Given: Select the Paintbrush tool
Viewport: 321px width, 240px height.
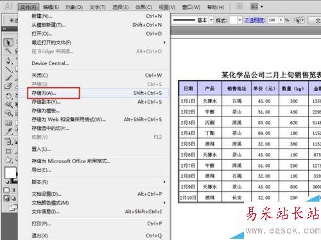Looking at the screenshot, I should pyautogui.click(x=8, y=77).
